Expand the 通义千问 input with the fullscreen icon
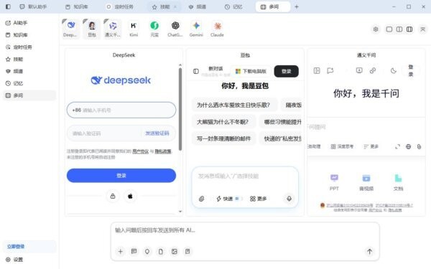 click(397, 147)
